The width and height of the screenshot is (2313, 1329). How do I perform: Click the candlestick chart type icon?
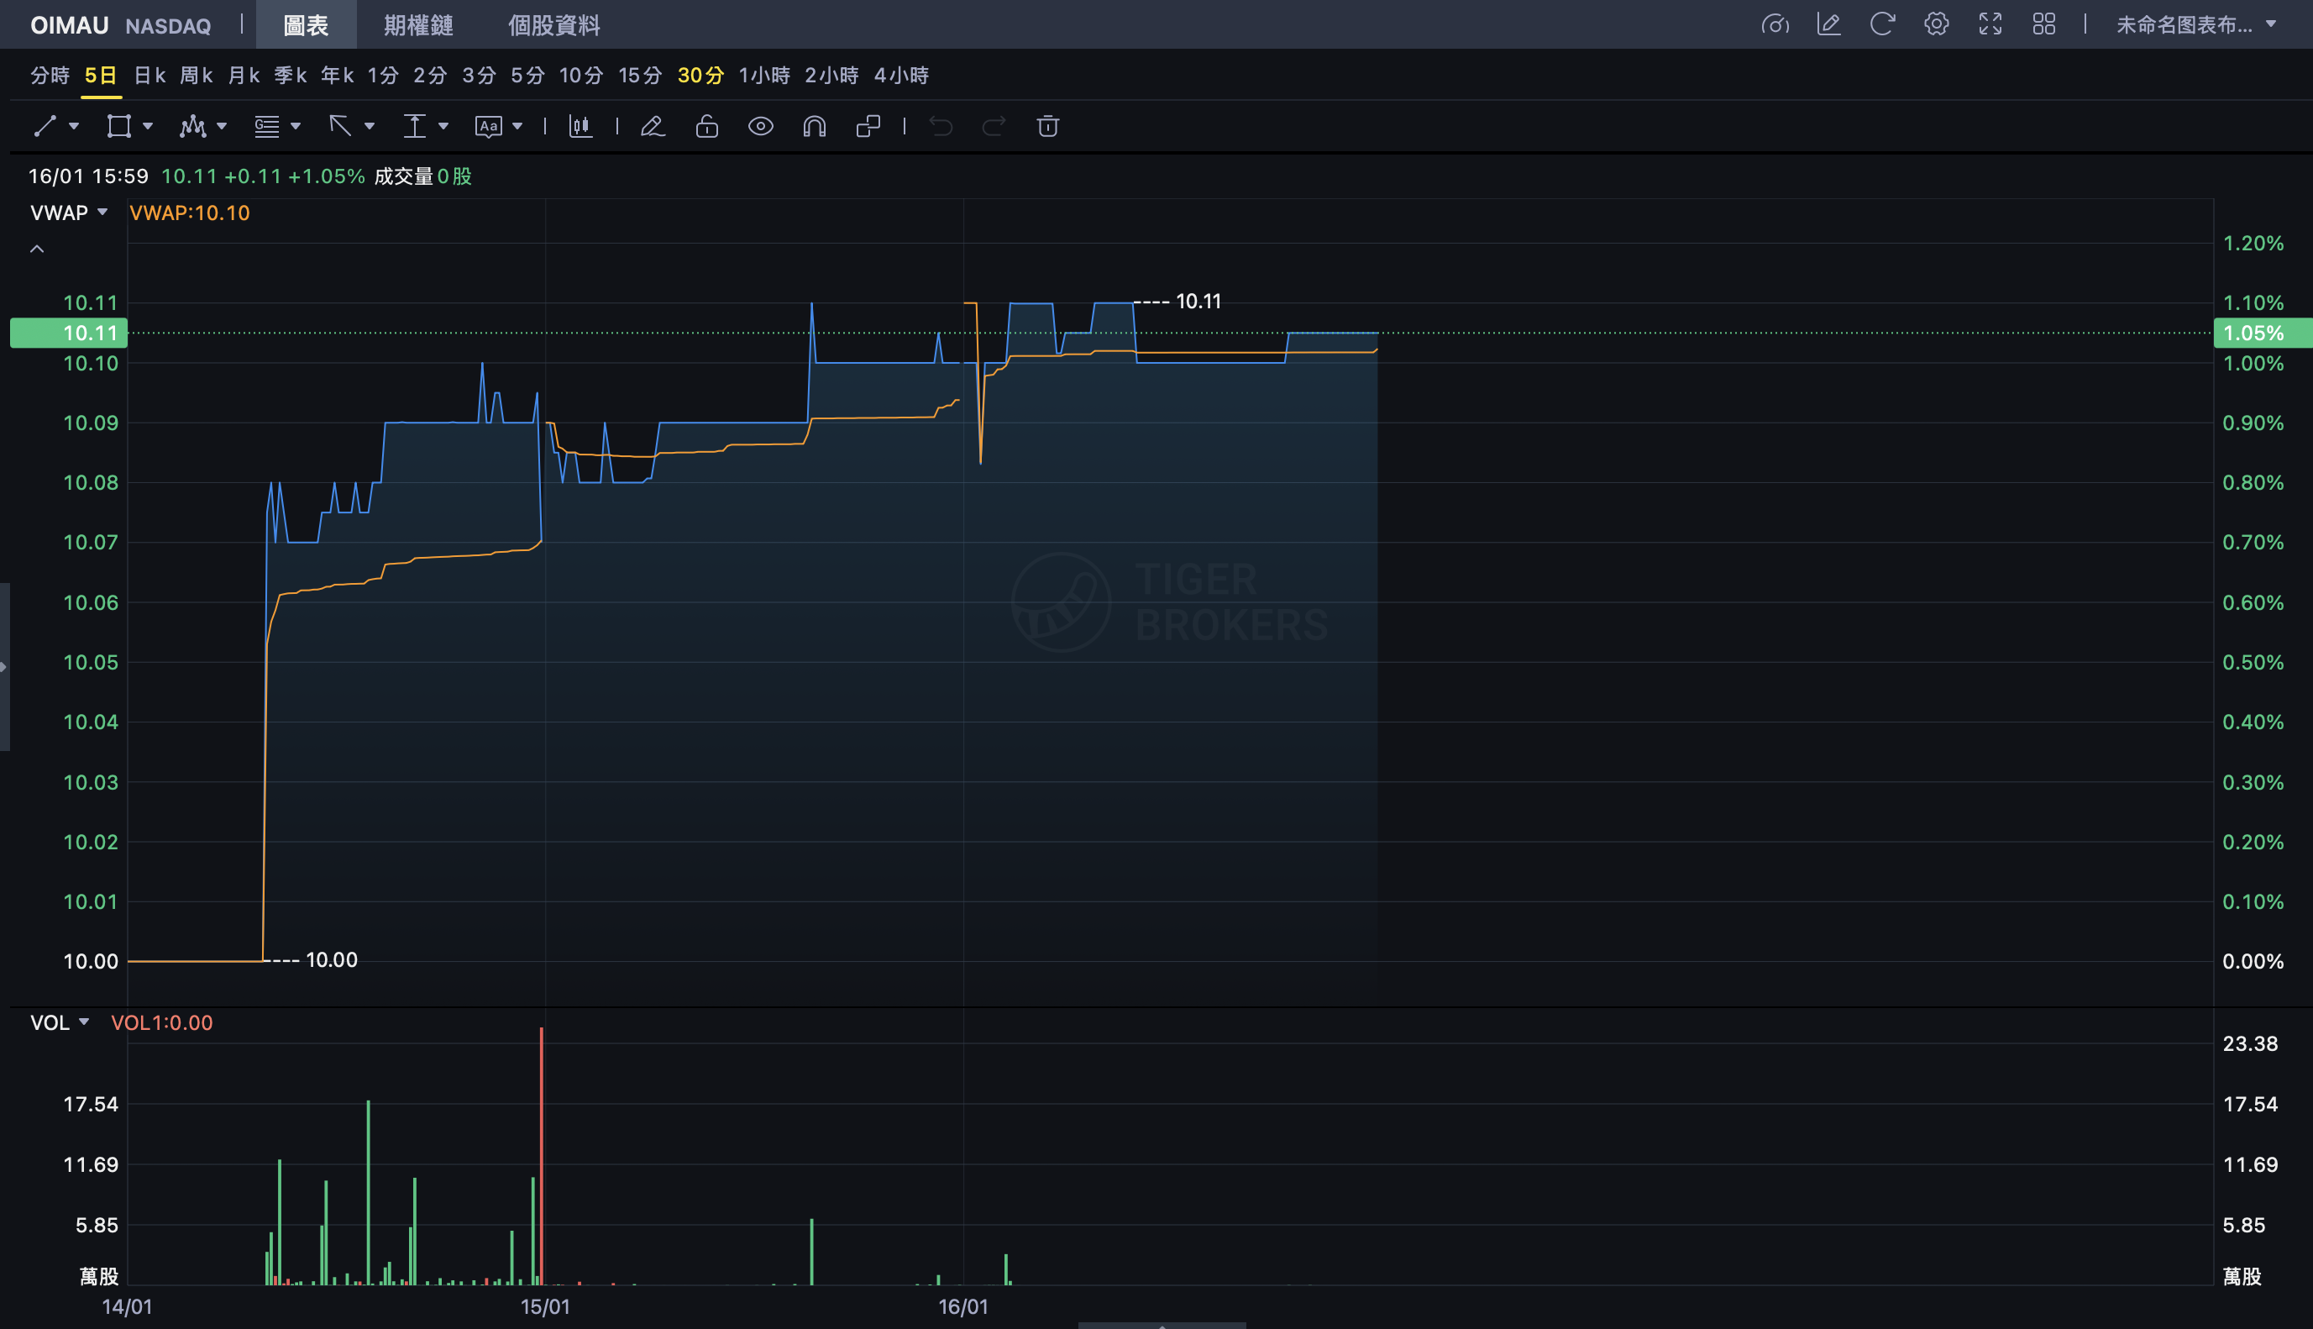pyautogui.click(x=580, y=126)
